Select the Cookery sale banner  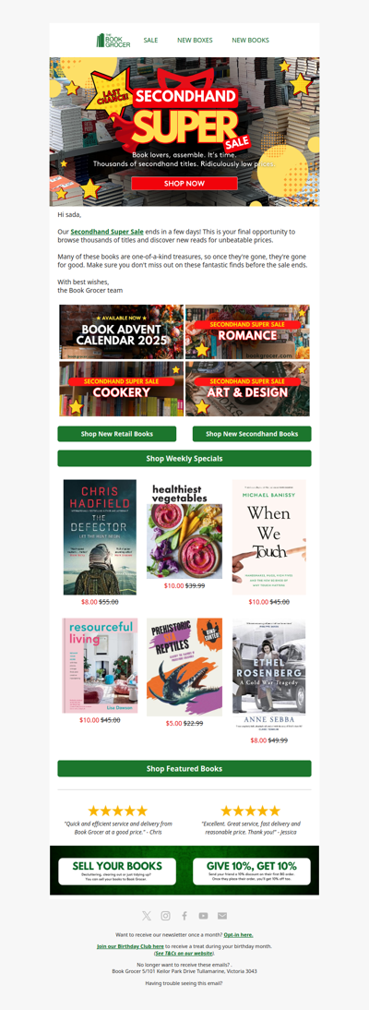pos(121,389)
